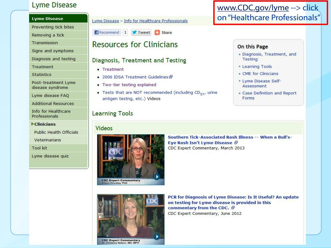Image resolution: width=331 pixels, height=248 pixels.
Task: Open 2006 IDSA Treatment Guidelines link
Action: tap(135, 77)
